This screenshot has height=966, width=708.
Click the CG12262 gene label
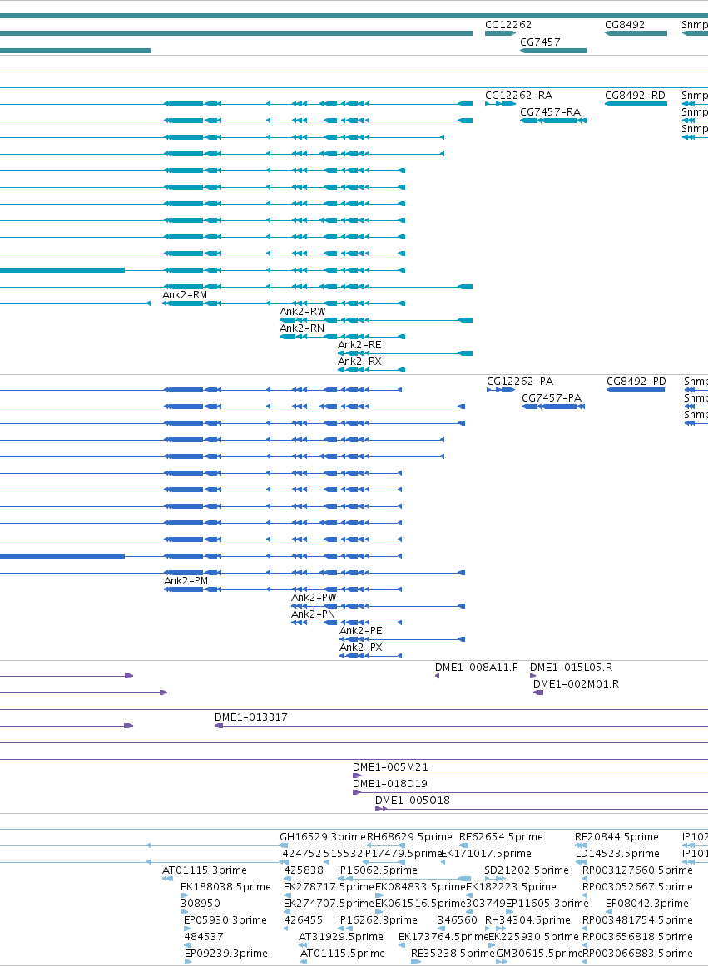pos(507,25)
